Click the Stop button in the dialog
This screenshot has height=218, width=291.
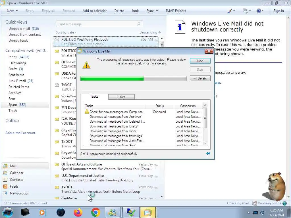(x=200, y=70)
